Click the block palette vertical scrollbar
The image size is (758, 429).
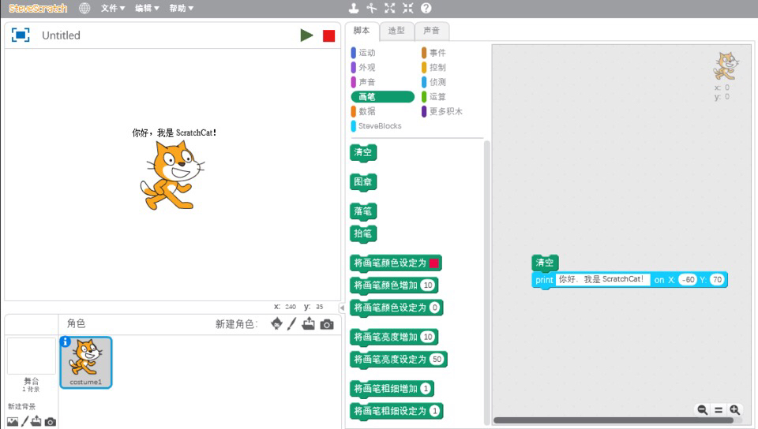[487, 282]
